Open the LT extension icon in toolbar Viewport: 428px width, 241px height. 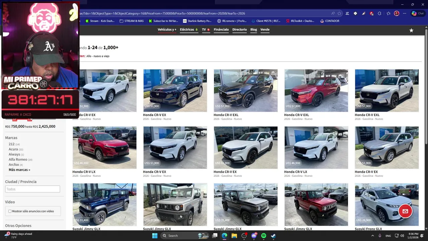347,13
